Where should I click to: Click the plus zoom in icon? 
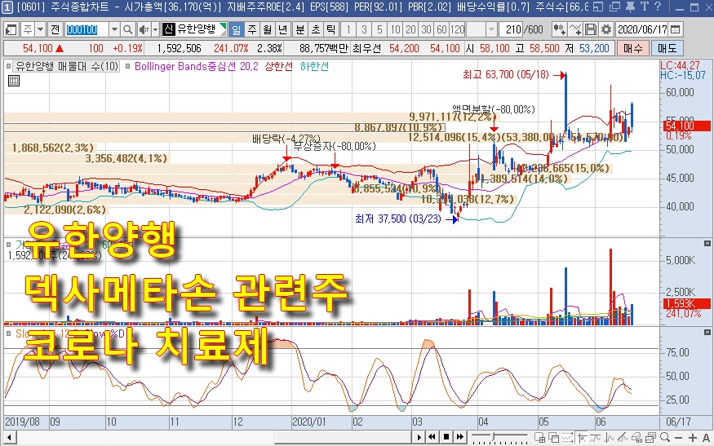click(693, 438)
